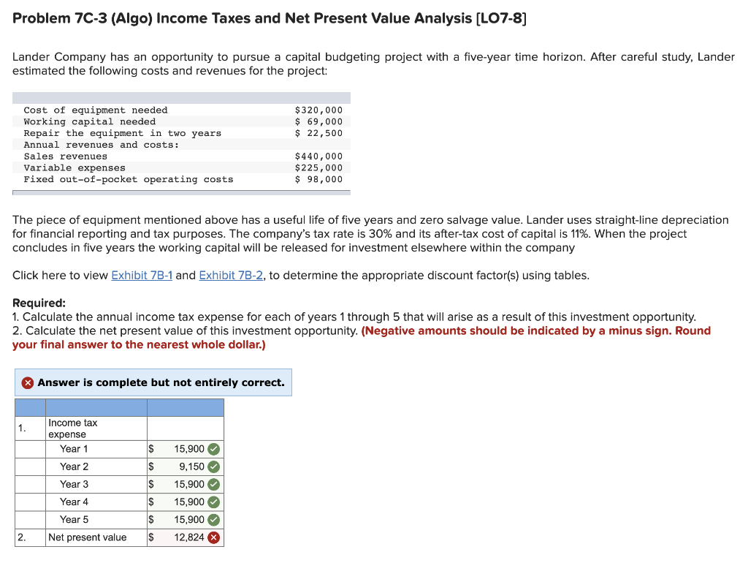The image size is (748, 563).
Task: Click the green checkmark beside Year 4
Action: [214, 502]
